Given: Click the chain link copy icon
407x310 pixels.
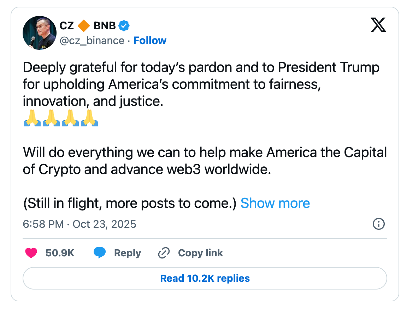Looking at the screenshot, I should [164, 253].
